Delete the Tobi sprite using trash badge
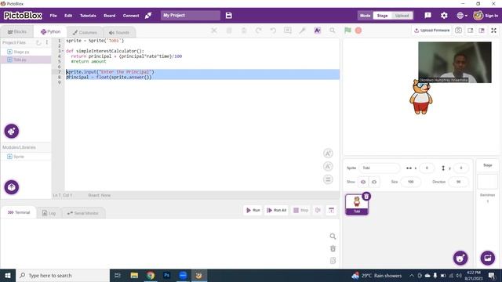The image size is (502, 282). pyautogui.click(x=366, y=196)
